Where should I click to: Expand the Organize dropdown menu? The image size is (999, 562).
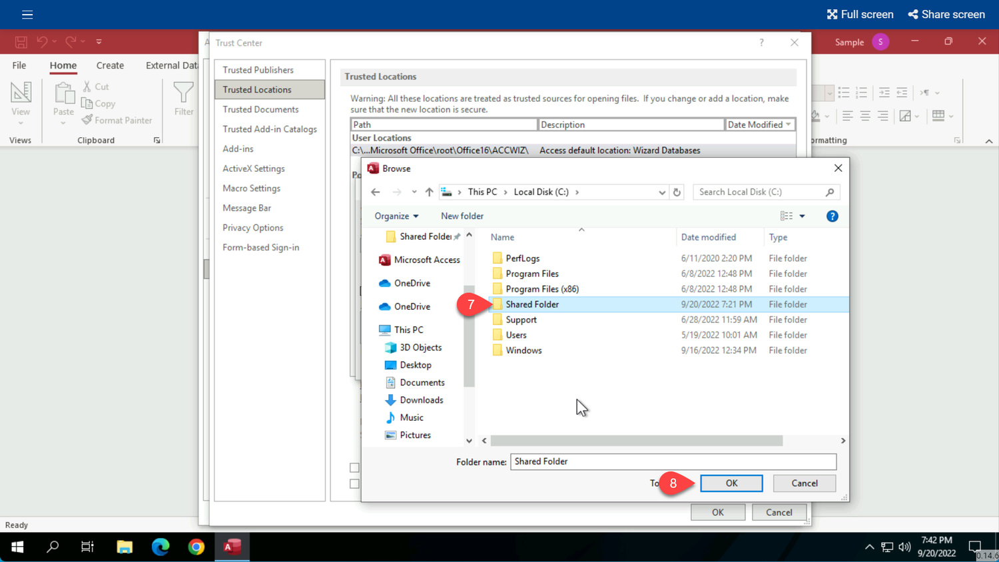pos(397,216)
